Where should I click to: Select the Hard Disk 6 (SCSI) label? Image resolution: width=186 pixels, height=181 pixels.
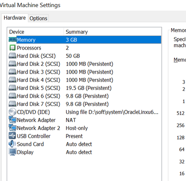pos(39,96)
